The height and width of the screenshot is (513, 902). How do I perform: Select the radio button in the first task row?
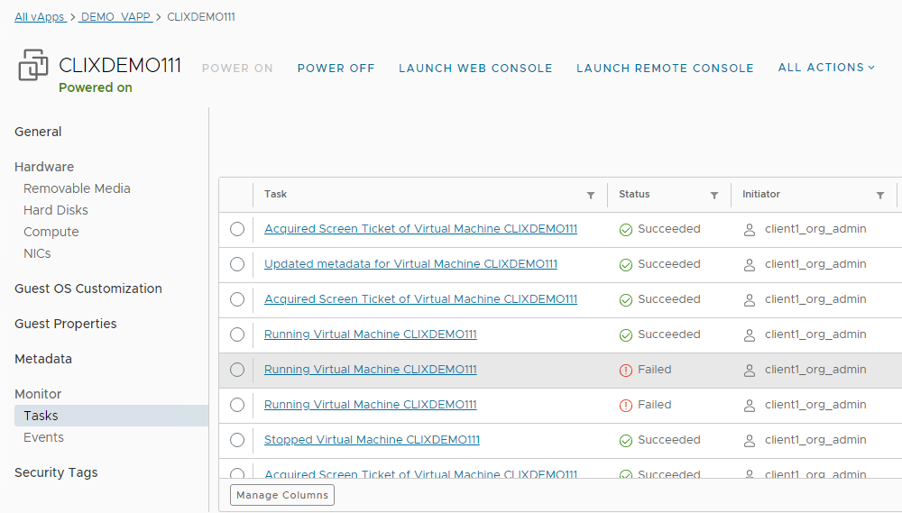click(237, 229)
